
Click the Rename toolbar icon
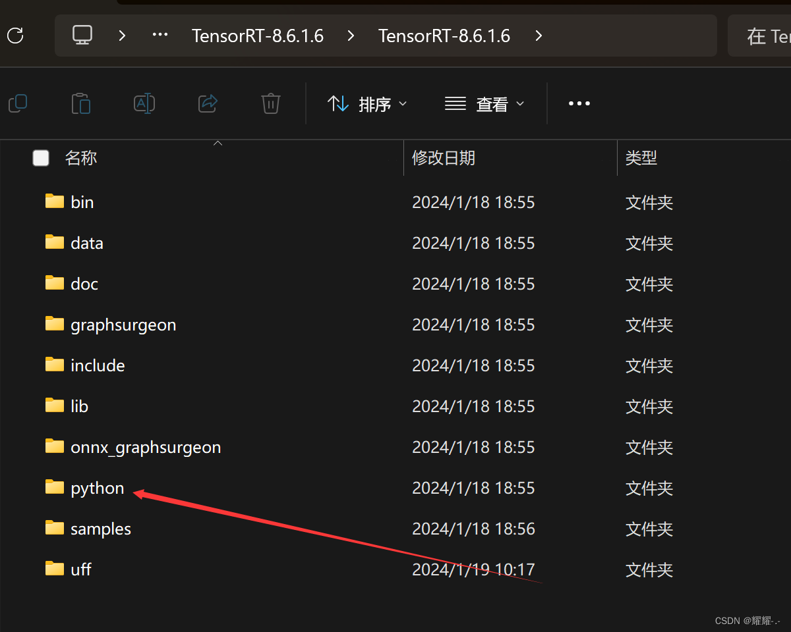pos(144,103)
